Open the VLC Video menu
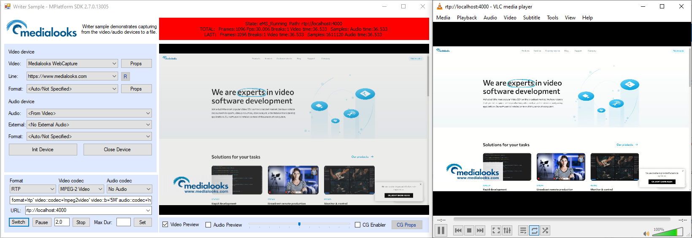The image size is (692, 238). coord(510,18)
